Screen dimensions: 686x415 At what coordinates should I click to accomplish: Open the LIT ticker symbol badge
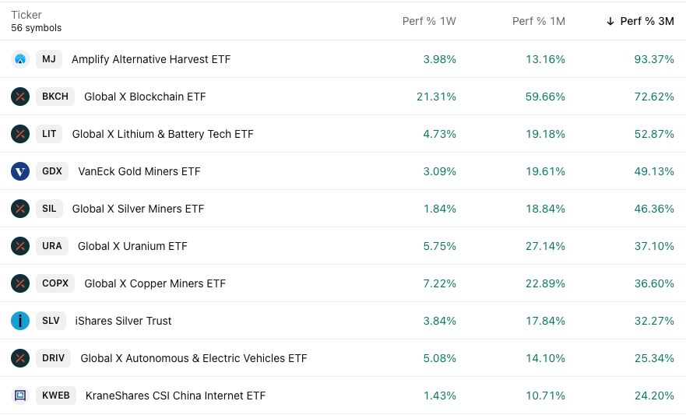(x=49, y=134)
